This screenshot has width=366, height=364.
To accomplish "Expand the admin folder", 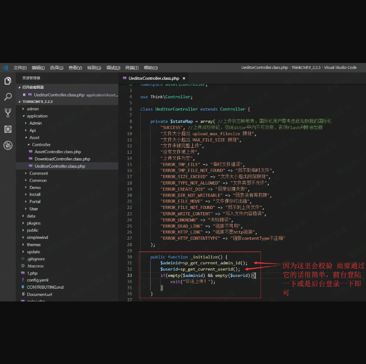I will tap(33, 109).
